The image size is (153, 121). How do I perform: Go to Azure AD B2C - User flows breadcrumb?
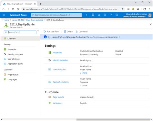[x=28, y=20]
